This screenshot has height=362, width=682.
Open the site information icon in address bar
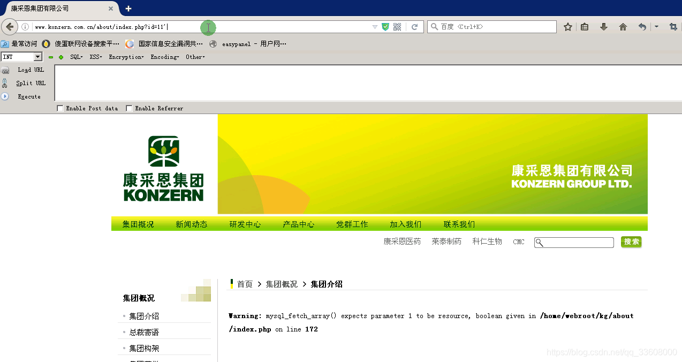click(x=25, y=27)
